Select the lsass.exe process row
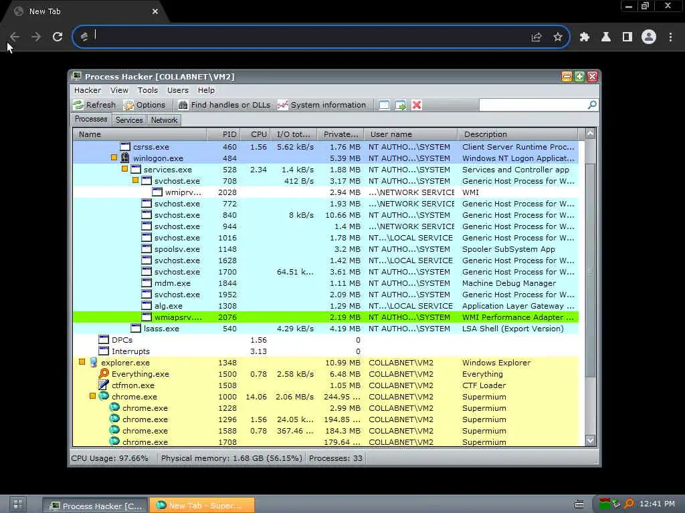 326,329
